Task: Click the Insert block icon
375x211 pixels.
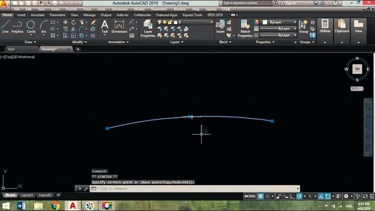Action: (220, 26)
